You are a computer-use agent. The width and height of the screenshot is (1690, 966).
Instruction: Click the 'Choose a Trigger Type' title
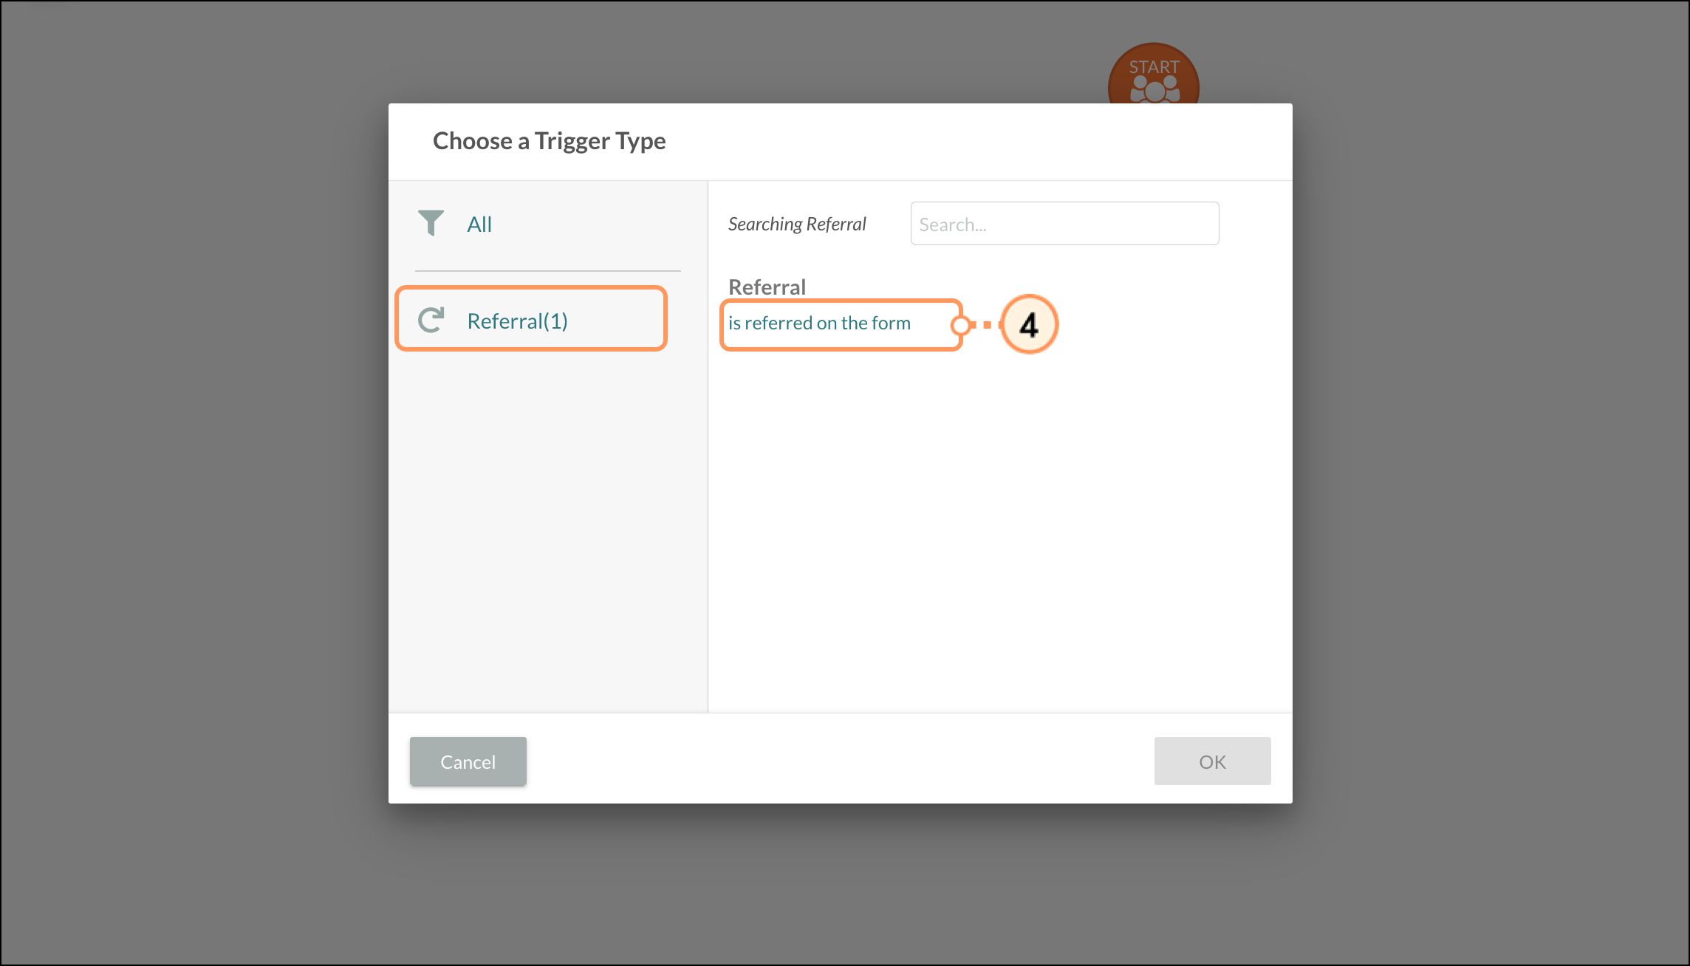(x=549, y=141)
